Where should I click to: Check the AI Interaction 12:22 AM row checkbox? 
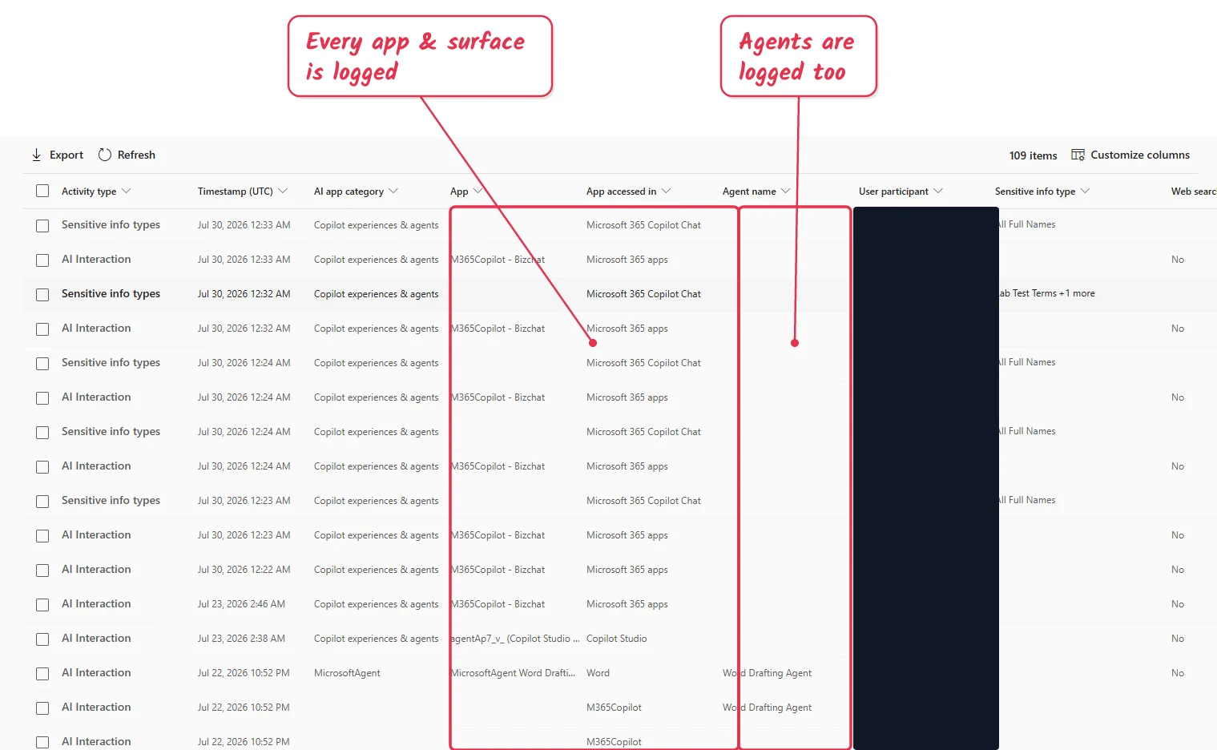click(x=42, y=571)
